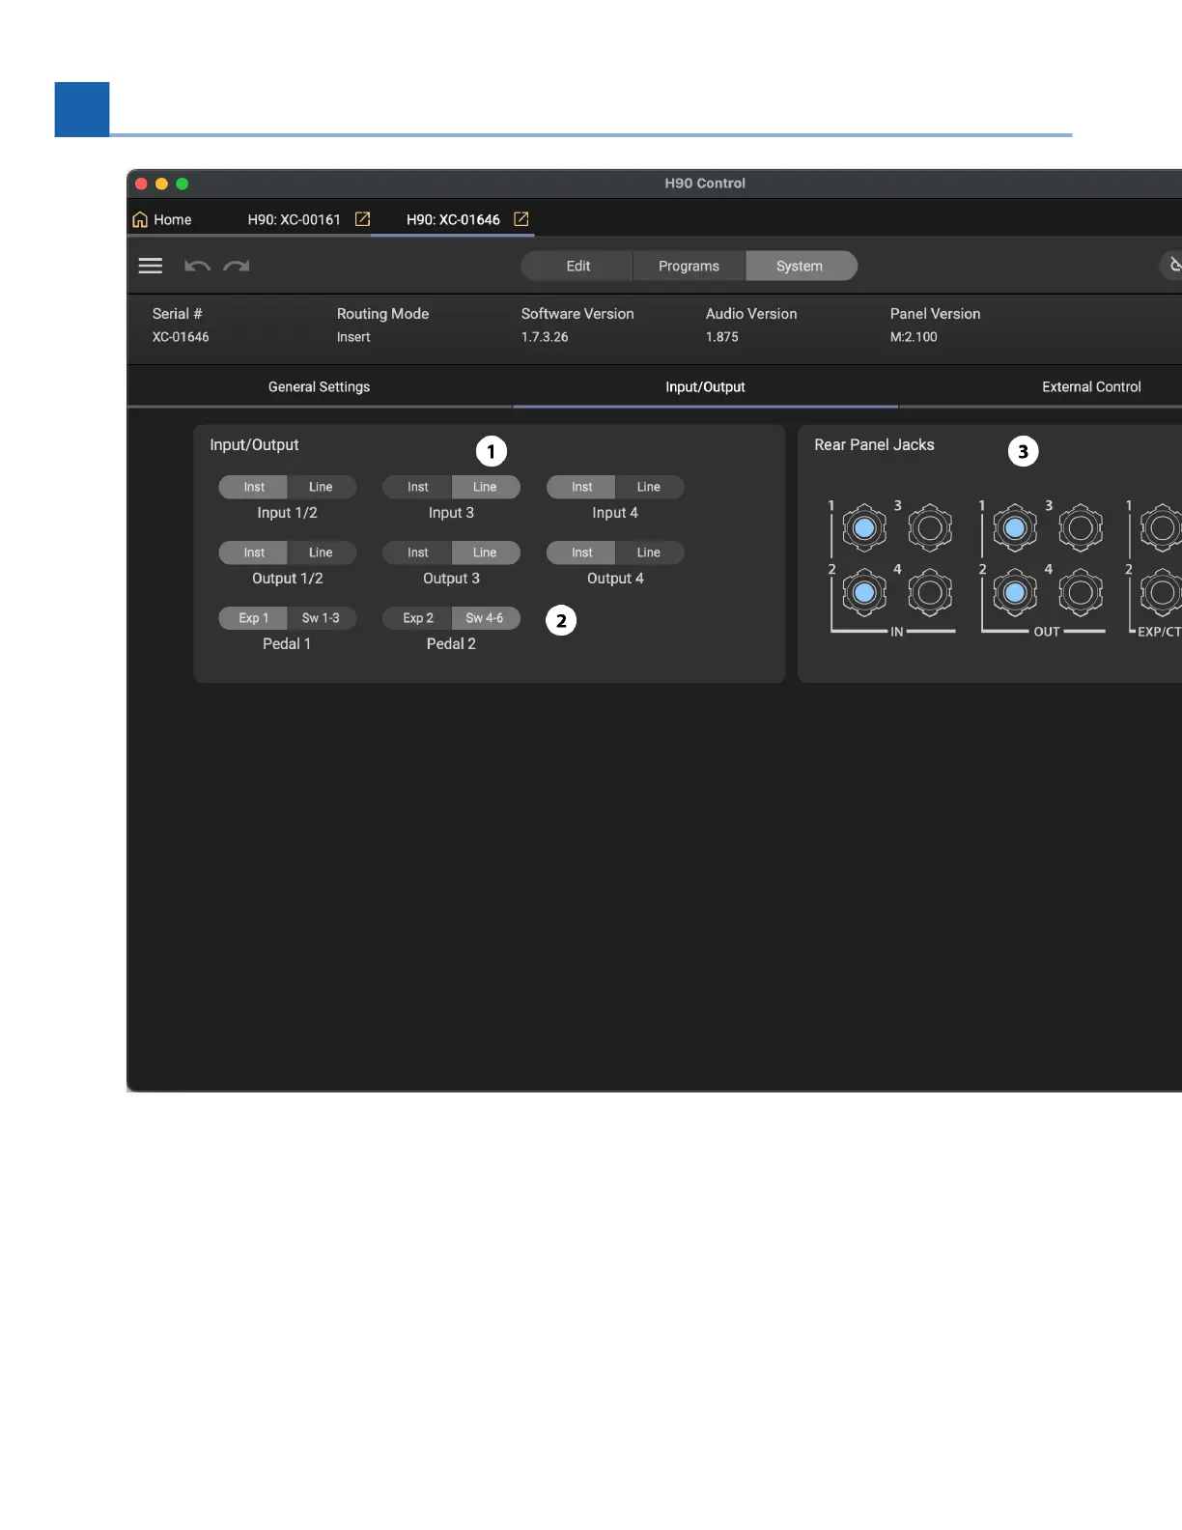Click OUT jack 3 on rear panel
This screenshot has height=1530, width=1182.
(1081, 528)
